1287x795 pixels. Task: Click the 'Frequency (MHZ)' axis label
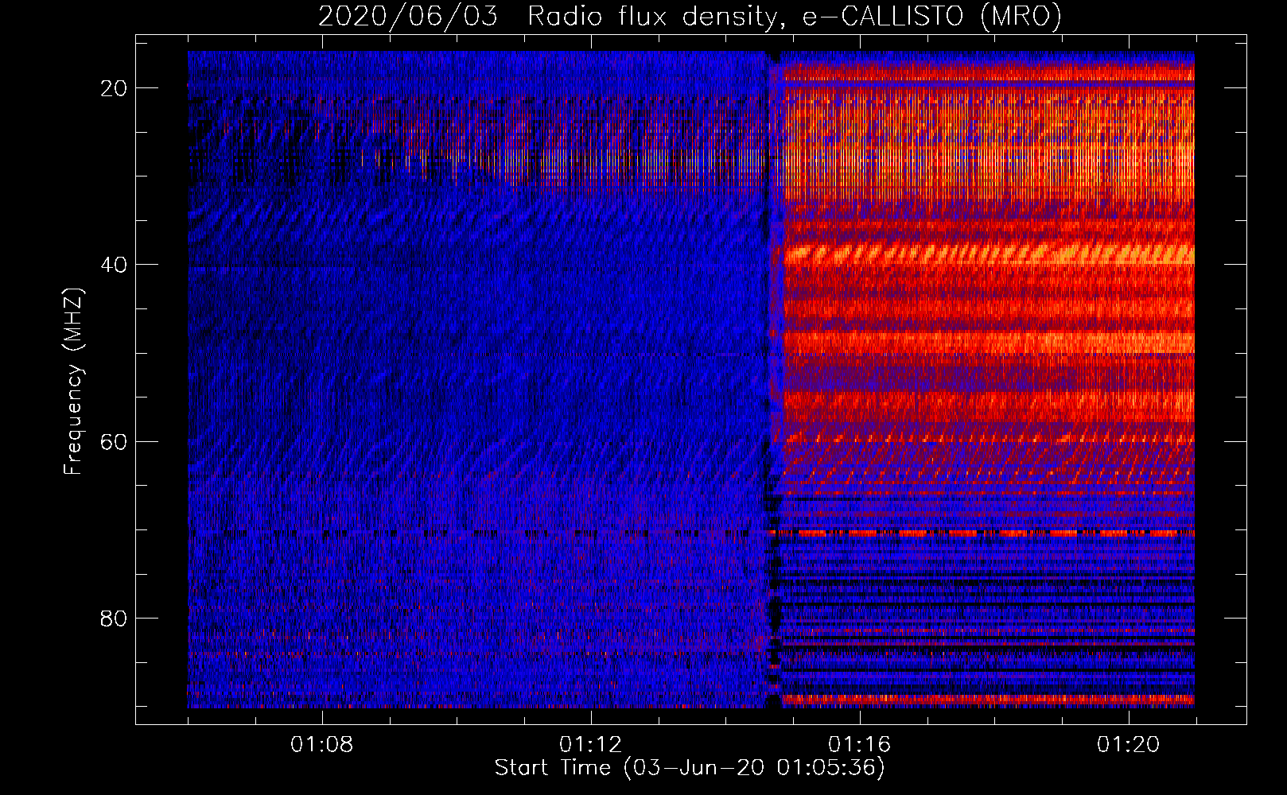click(x=73, y=382)
